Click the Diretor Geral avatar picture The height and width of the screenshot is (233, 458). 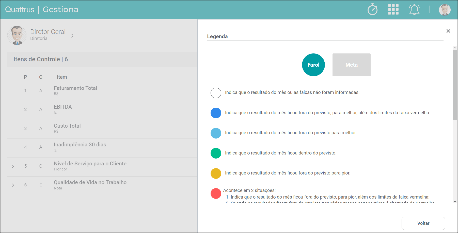17,35
